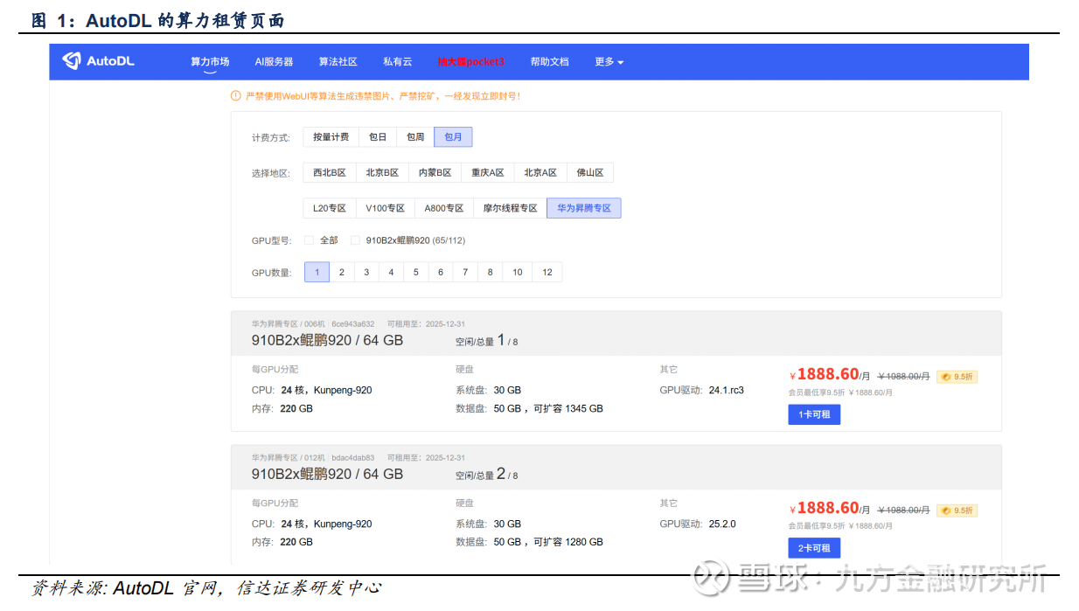Click the 2卡可租 rent button

click(813, 548)
